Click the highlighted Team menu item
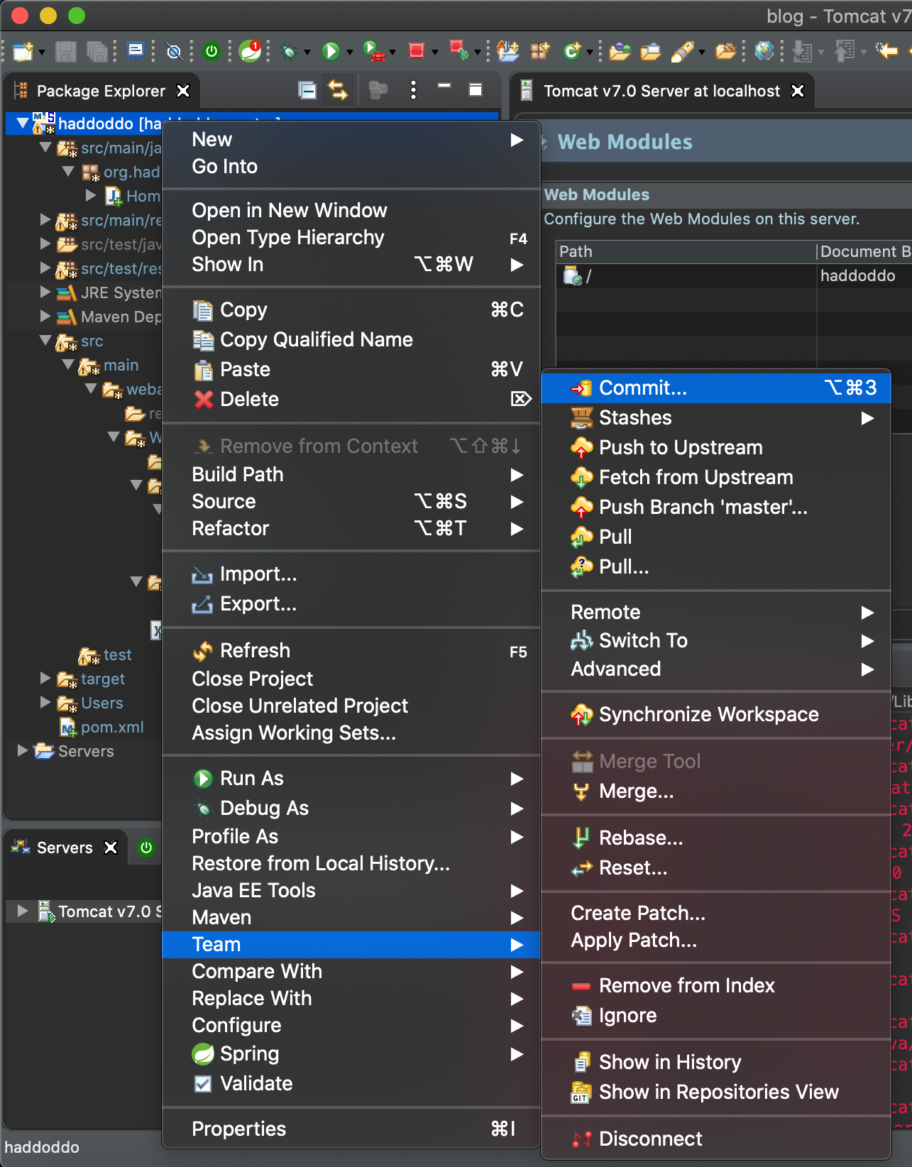 [351, 944]
